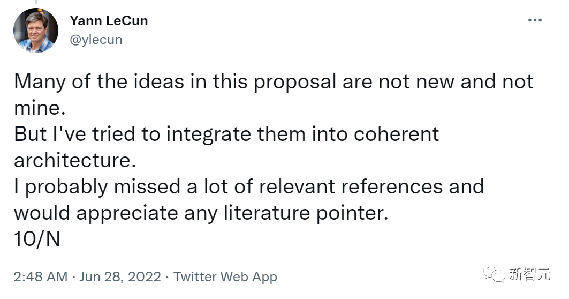Click the display name Yann LeCun
The width and height of the screenshot is (569, 299).
109,21
